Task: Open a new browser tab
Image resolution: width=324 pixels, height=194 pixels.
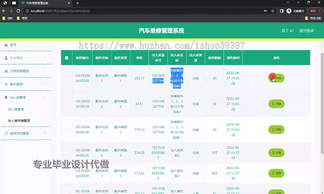Action: tap(77, 3)
